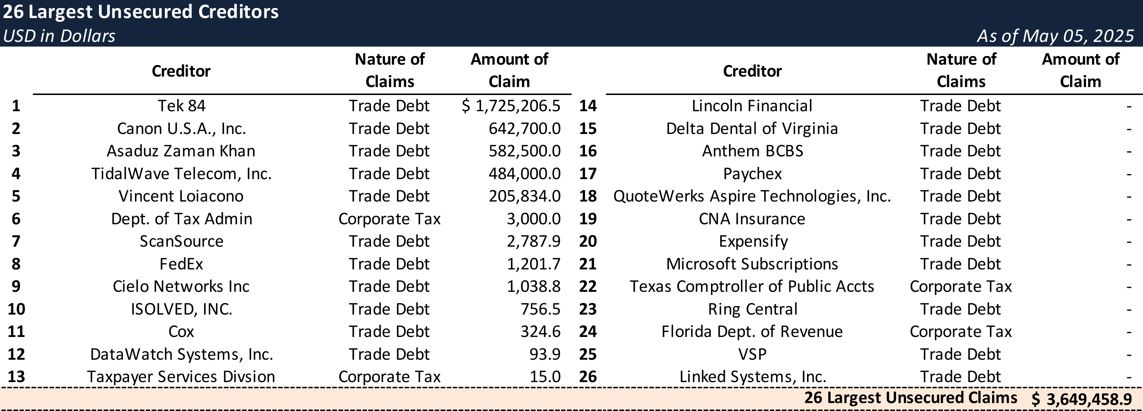This screenshot has width=1143, height=411.
Task: Click the amount '642,700.0'
Action: click(x=524, y=128)
